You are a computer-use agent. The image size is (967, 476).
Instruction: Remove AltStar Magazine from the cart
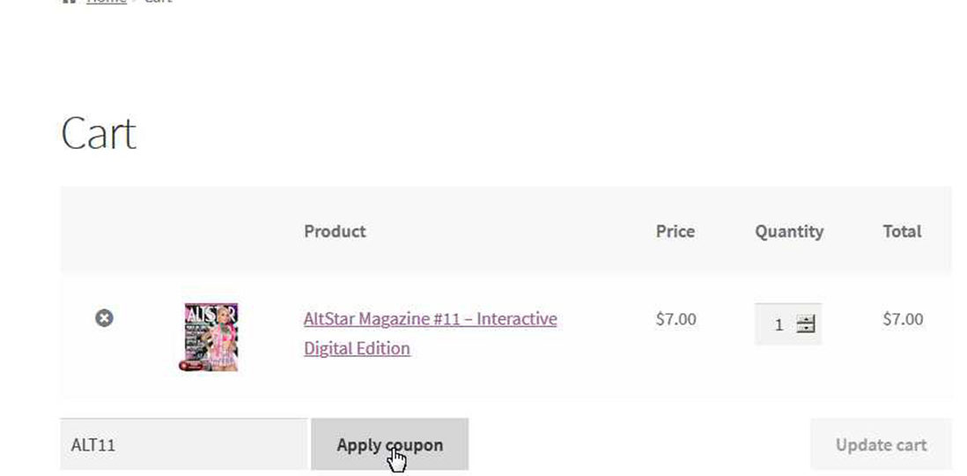(104, 317)
